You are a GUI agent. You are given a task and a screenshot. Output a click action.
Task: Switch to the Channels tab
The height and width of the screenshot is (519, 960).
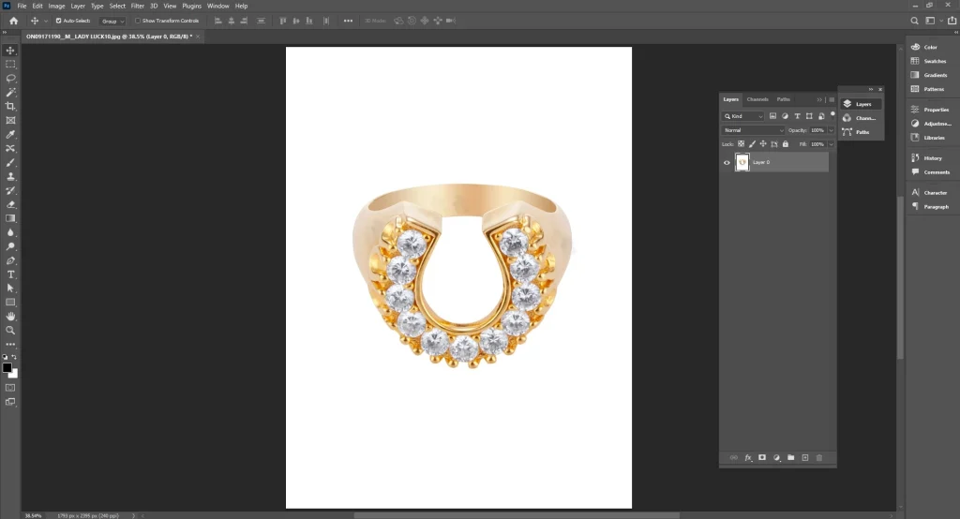[x=757, y=99]
